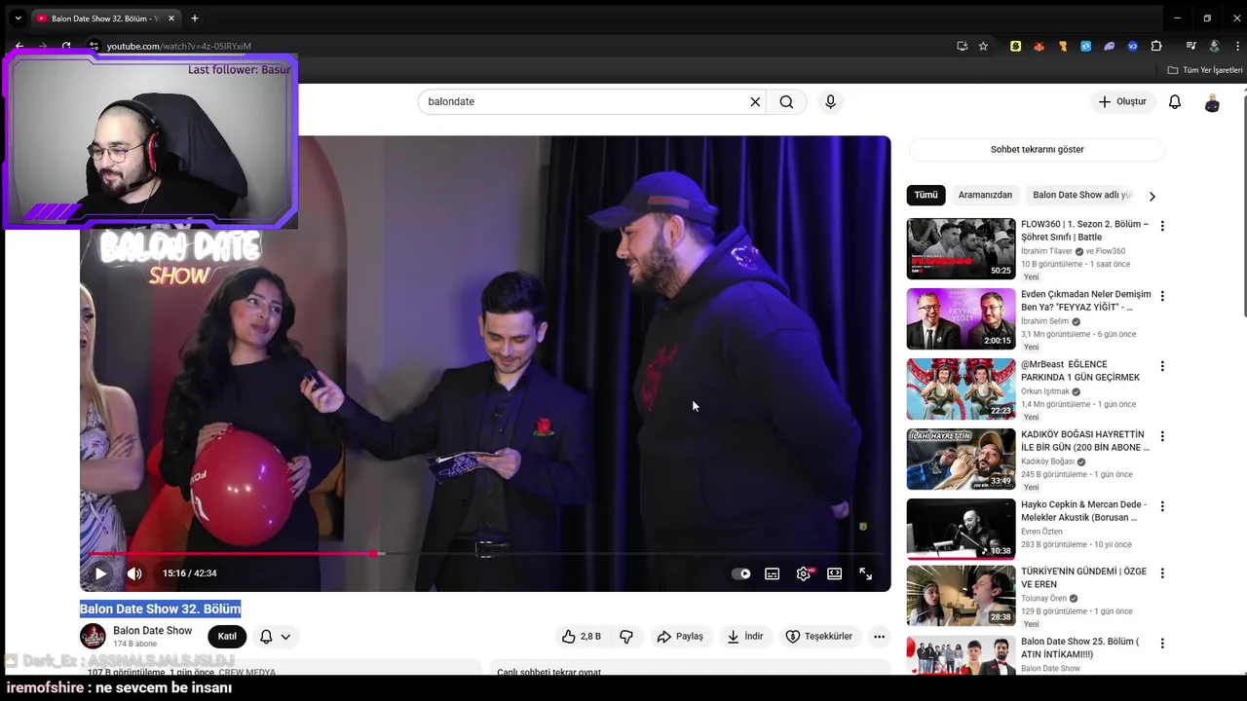This screenshot has width=1247, height=701.
Task: Bookmark this page star icon
Action: tap(983, 46)
